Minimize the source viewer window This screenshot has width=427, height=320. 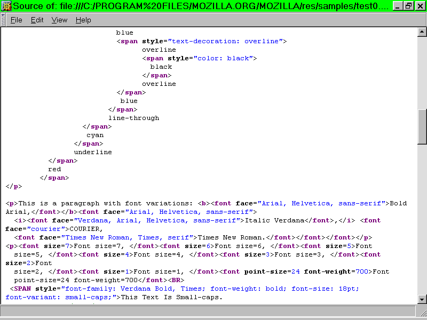[x=398, y=6]
